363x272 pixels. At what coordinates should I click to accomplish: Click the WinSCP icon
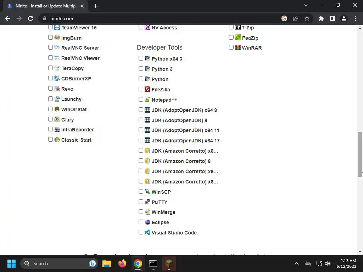point(147,192)
